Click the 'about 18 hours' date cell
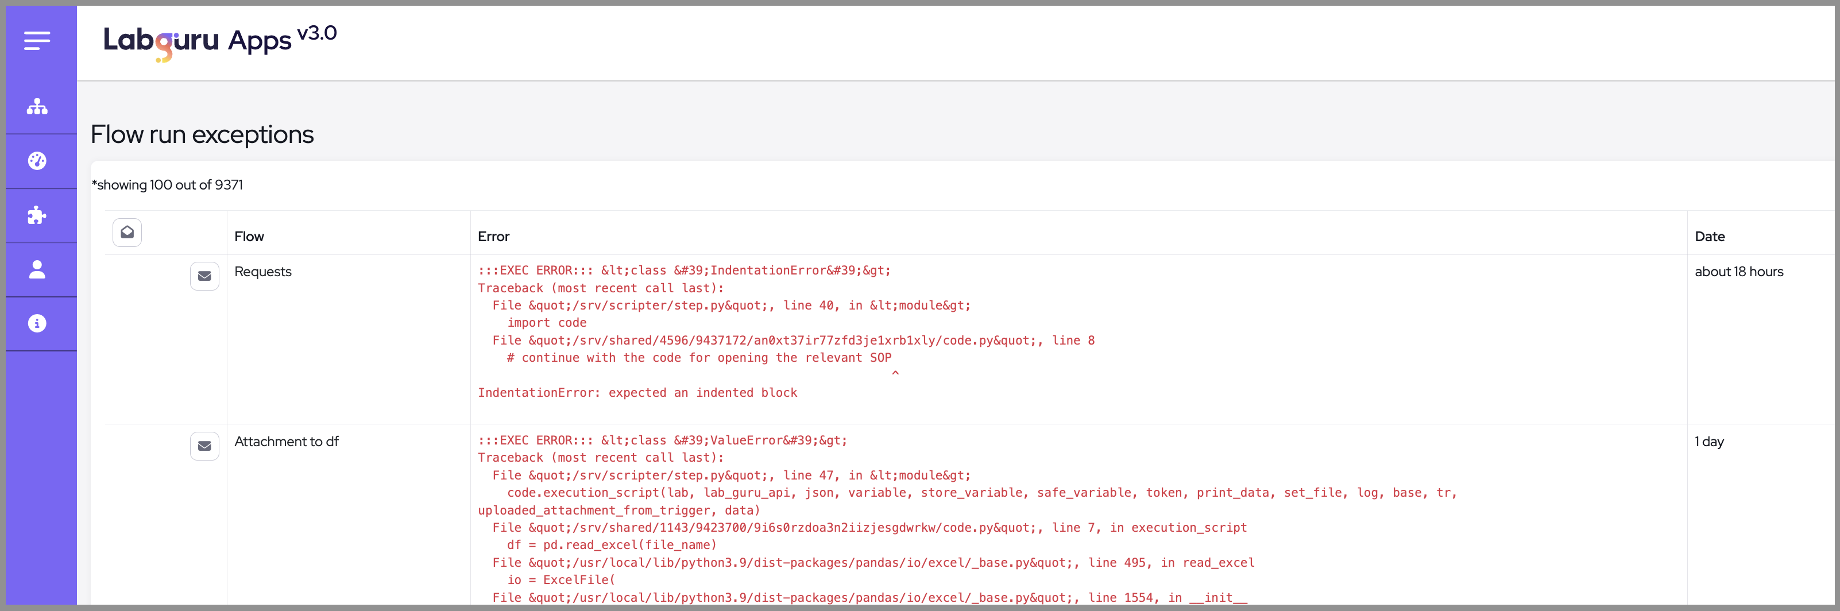 pos(1738,272)
